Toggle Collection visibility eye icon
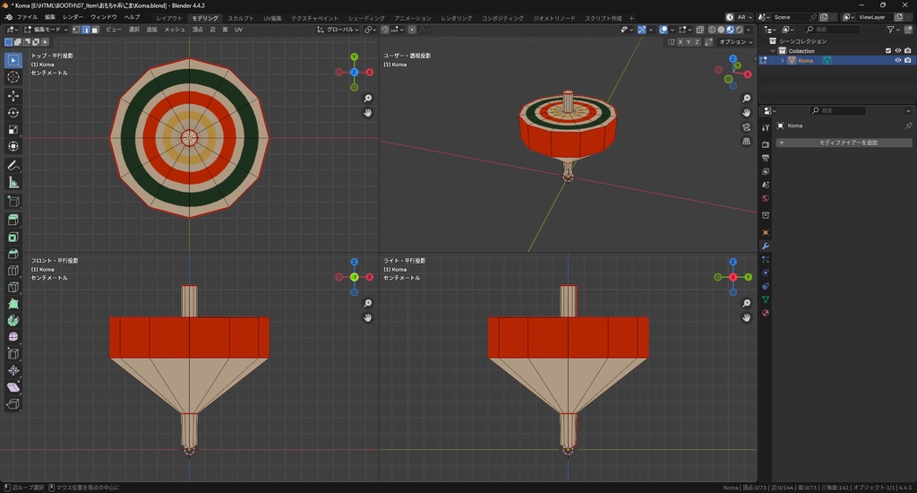This screenshot has width=917, height=493. tap(897, 51)
